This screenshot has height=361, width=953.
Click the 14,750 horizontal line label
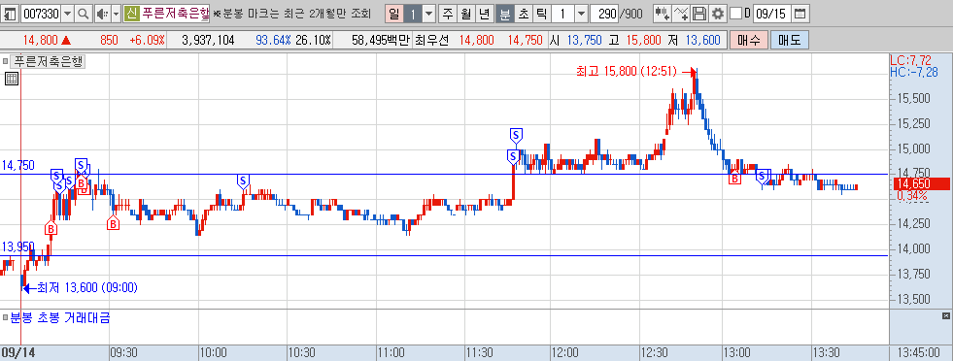tap(18, 166)
